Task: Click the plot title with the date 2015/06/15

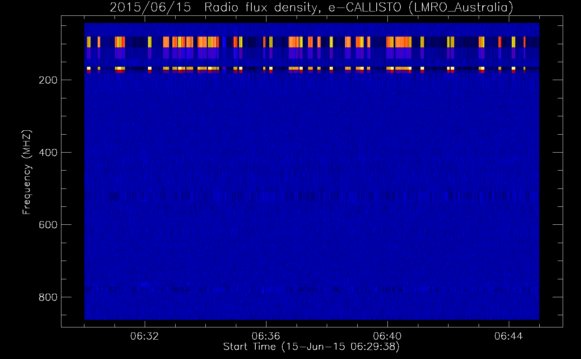Action: point(311,7)
